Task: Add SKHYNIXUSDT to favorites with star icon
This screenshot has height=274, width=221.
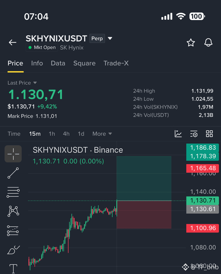Action: coord(191,43)
